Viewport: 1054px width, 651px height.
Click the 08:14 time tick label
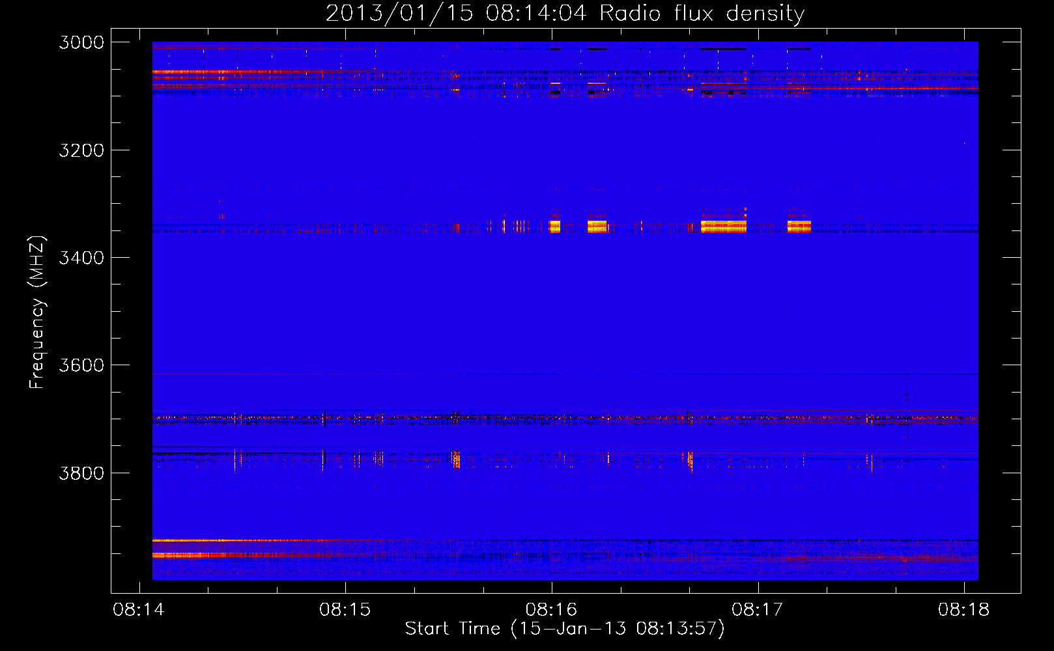tap(139, 609)
